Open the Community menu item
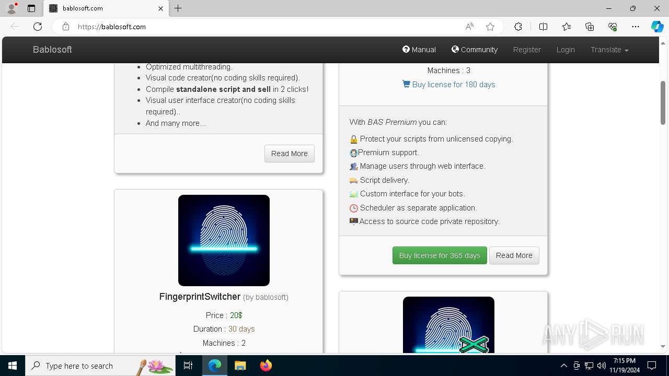 click(x=475, y=50)
